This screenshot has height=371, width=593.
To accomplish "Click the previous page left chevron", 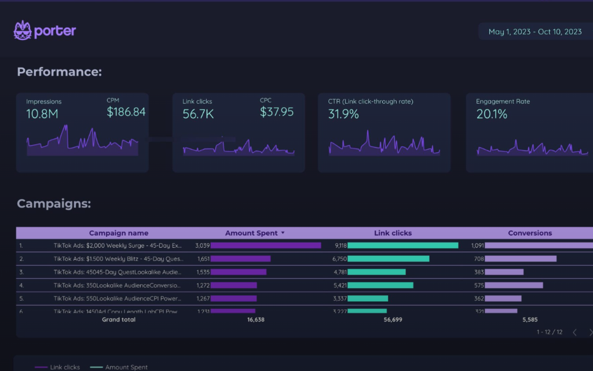I will pos(574,332).
